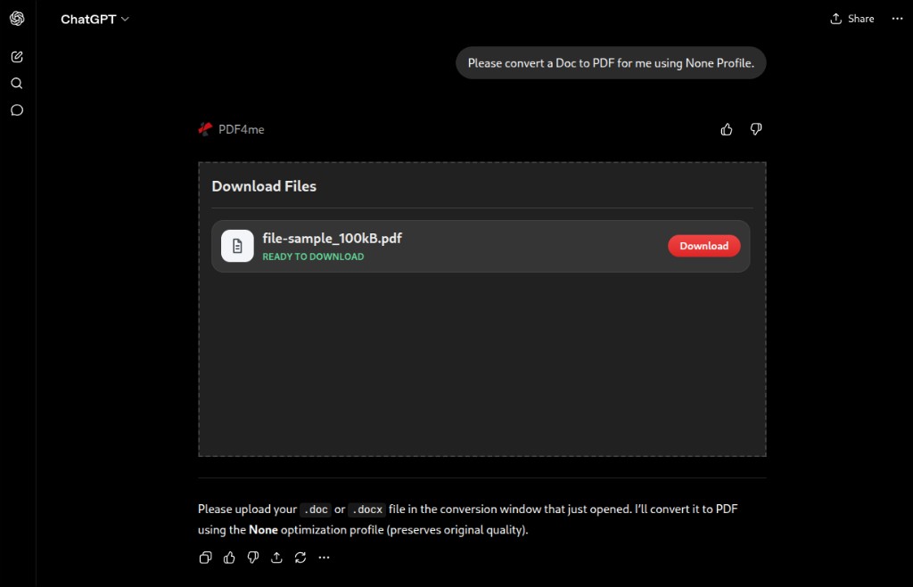Image resolution: width=913 pixels, height=587 pixels.
Task: Click the PDF4me app name label
Action: 241,130
